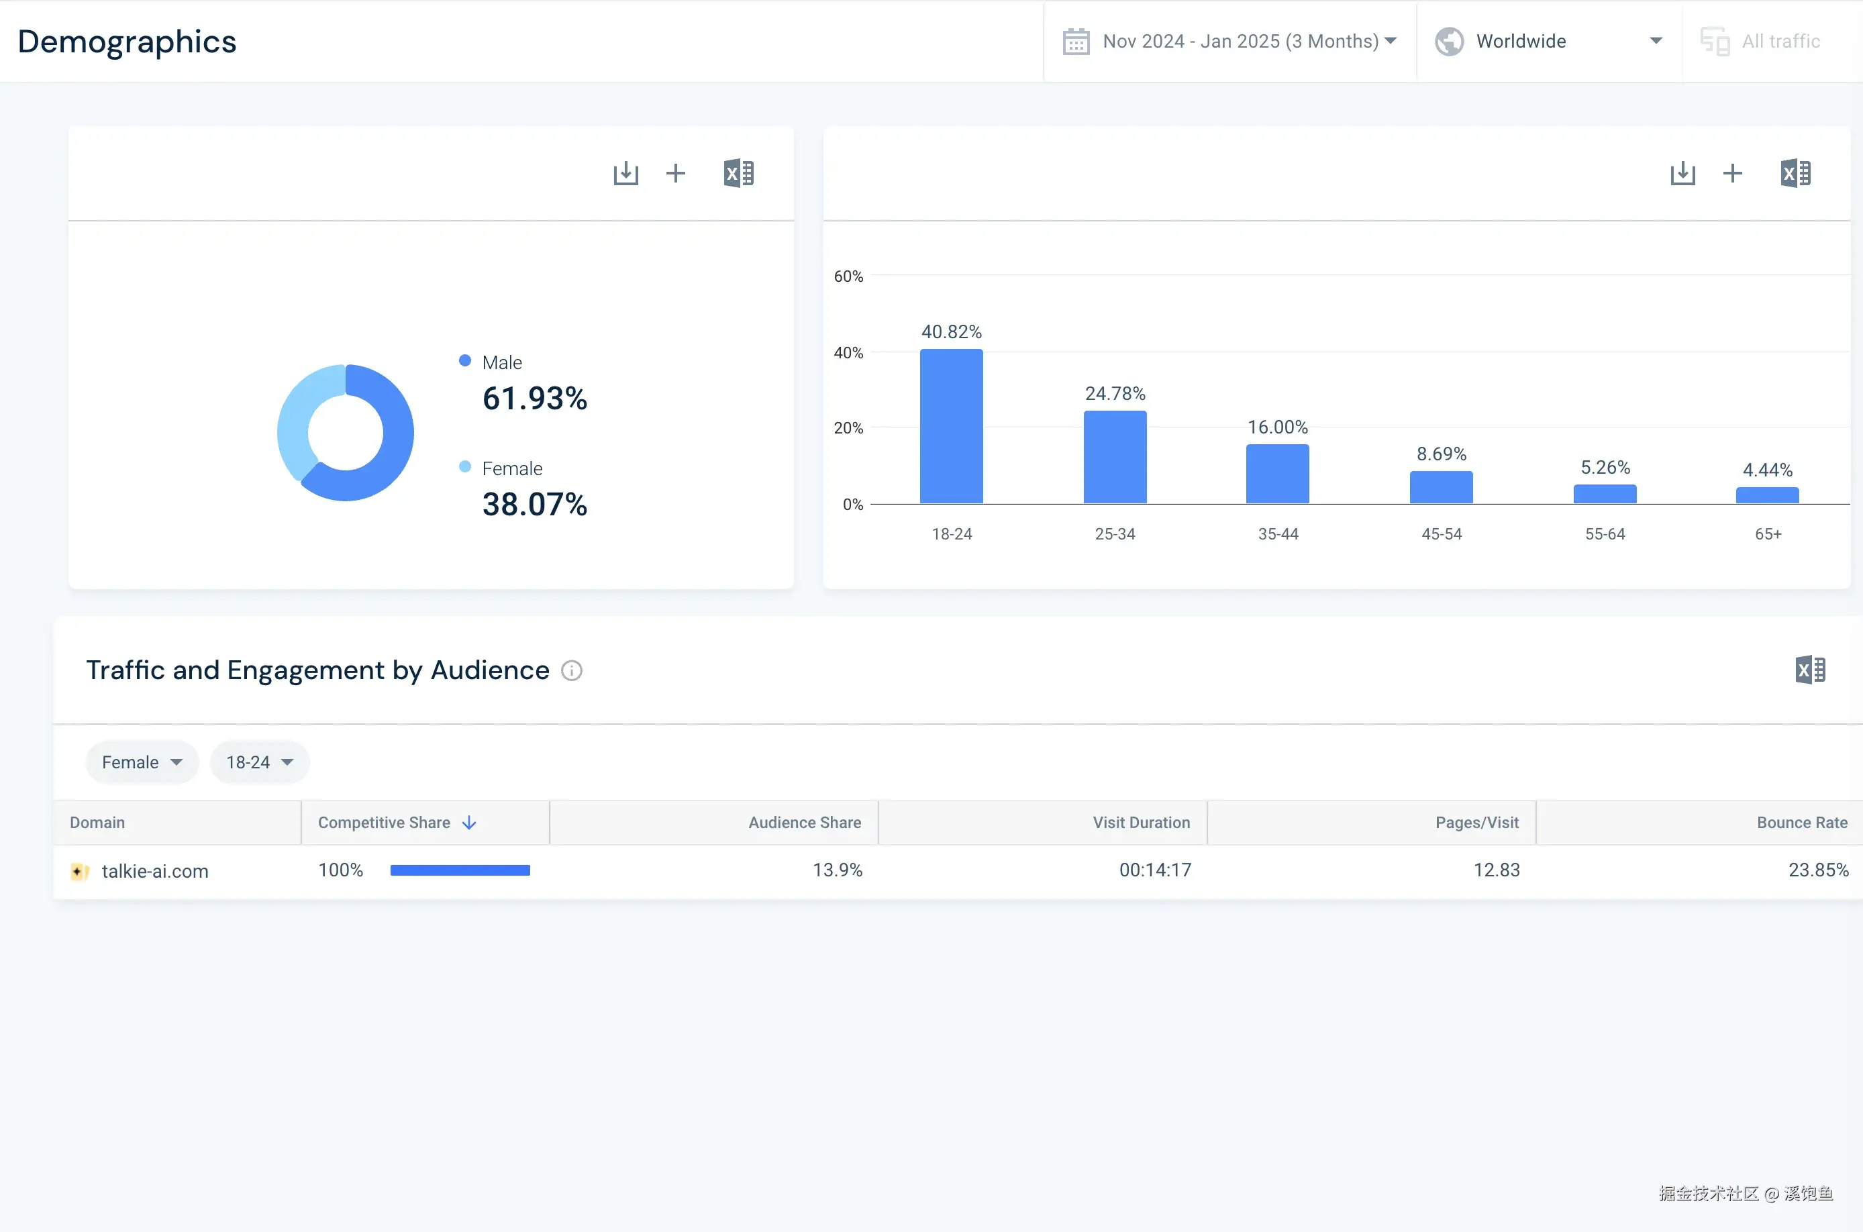Image resolution: width=1863 pixels, height=1232 pixels.
Task: Export Traffic and Engagement table to Excel
Action: [1809, 670]
